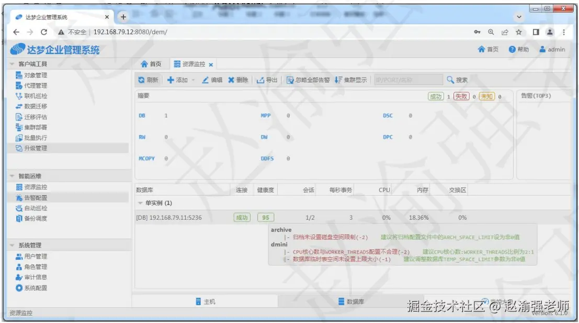The height and width of the screenshot is (323, 579).
Task: Open 用户管理 under 系统管理
Action: [x=31, y=256]
